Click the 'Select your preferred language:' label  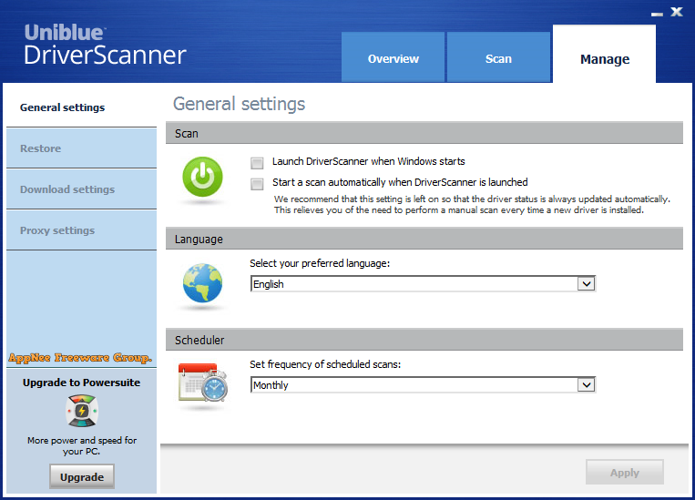click(320, 263)
